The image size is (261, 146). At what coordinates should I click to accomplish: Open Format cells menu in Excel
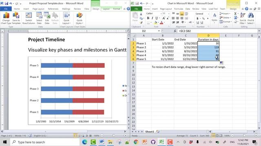pyautogui.click(x=225, y=21)
